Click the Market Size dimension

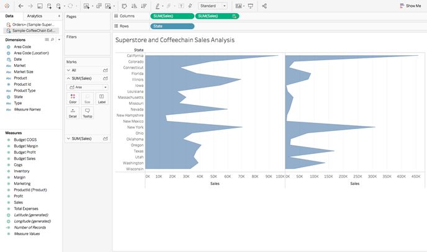[24, 71]
